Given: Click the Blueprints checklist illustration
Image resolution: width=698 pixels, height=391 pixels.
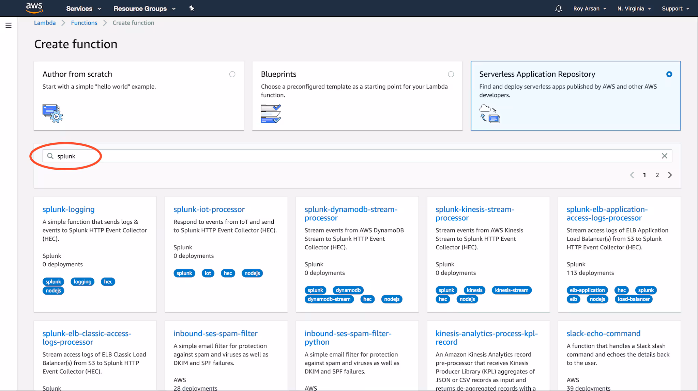Looking at the screenshot, I should 271,113.
